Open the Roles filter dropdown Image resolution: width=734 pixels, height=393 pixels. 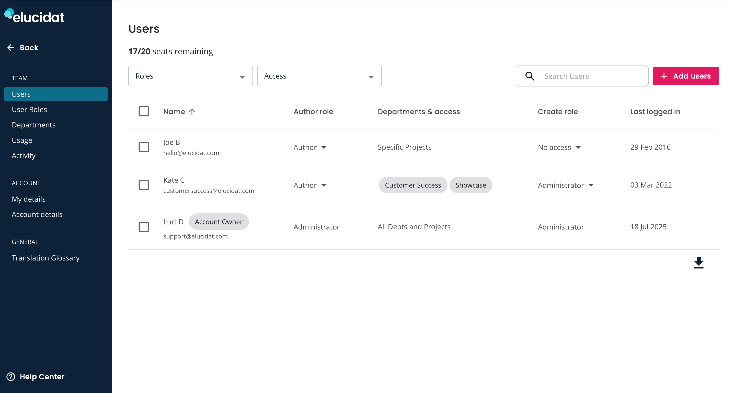coord(190,76)
